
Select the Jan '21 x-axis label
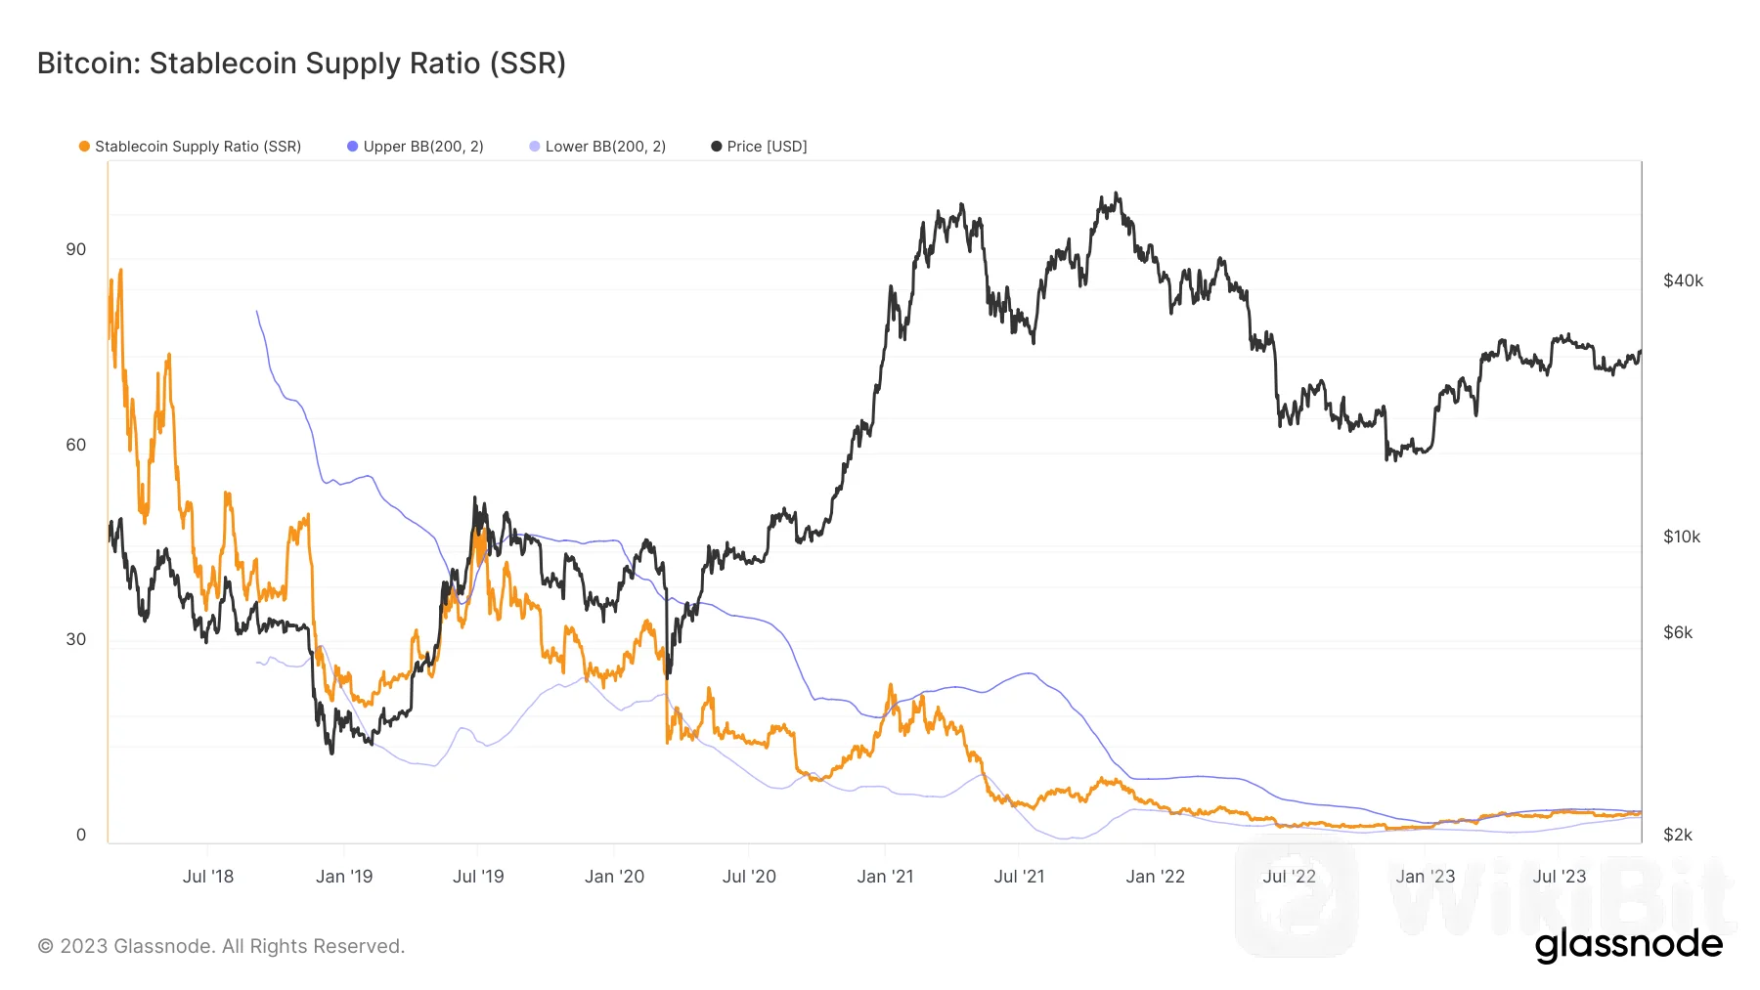[885, 877]
